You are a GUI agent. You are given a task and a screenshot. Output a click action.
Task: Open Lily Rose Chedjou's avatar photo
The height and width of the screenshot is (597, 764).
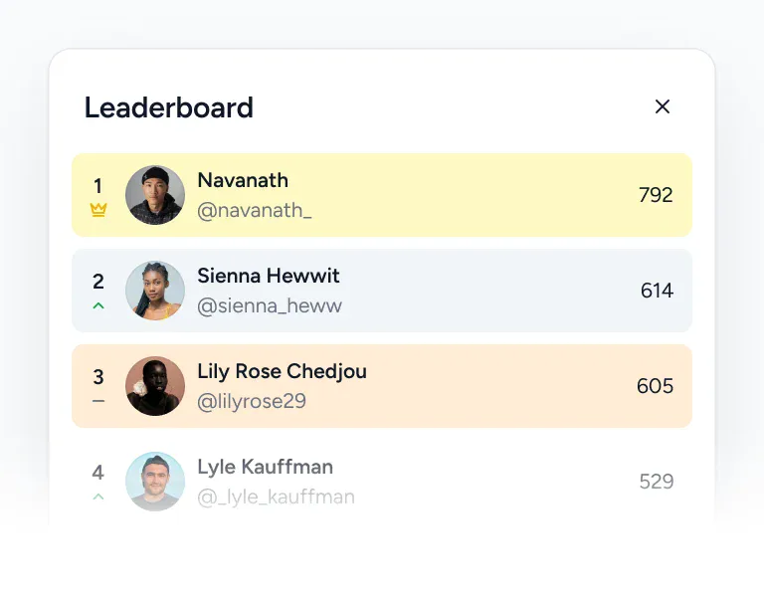155,386
